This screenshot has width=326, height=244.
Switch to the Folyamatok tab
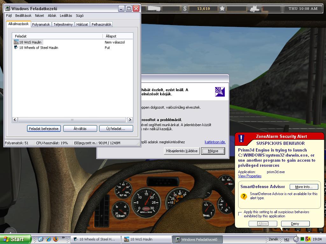[41, 24]
